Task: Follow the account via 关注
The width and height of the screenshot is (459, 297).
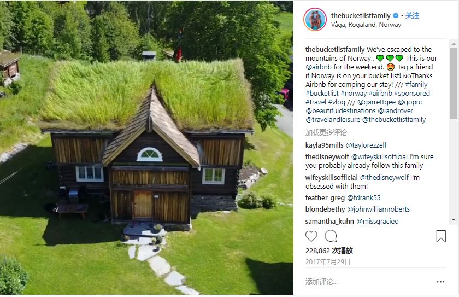Action: [412, 15]
